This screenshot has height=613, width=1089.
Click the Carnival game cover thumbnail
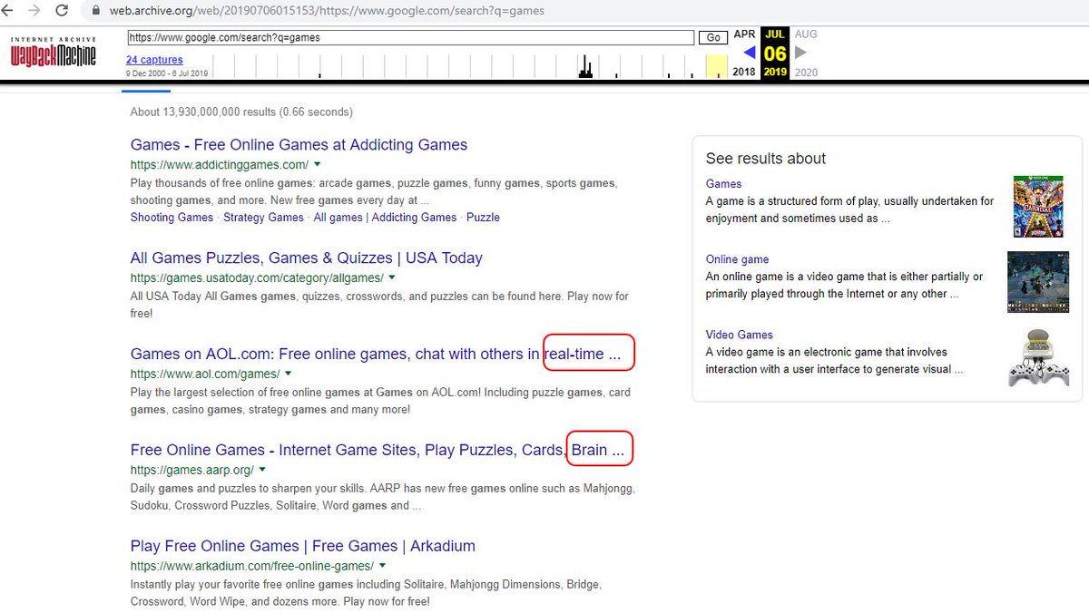tap(1037, 207)
